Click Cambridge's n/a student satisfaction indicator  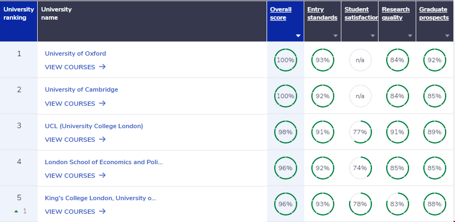[360, 96]
